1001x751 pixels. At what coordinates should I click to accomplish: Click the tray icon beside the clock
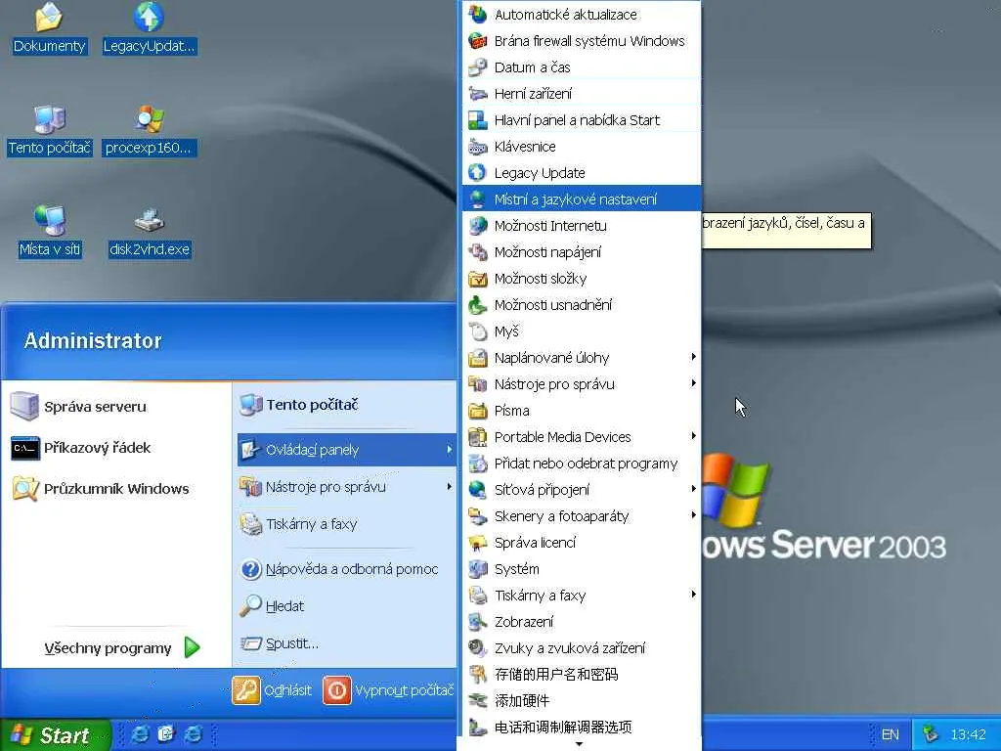(x=931, y=734)
